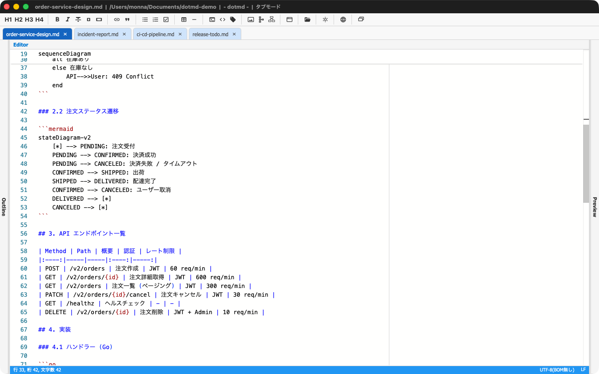Apply Heading 4 formatting (H4)
Image resolution: width=599 pixels, height=374 pixels.
pos(40,20)
